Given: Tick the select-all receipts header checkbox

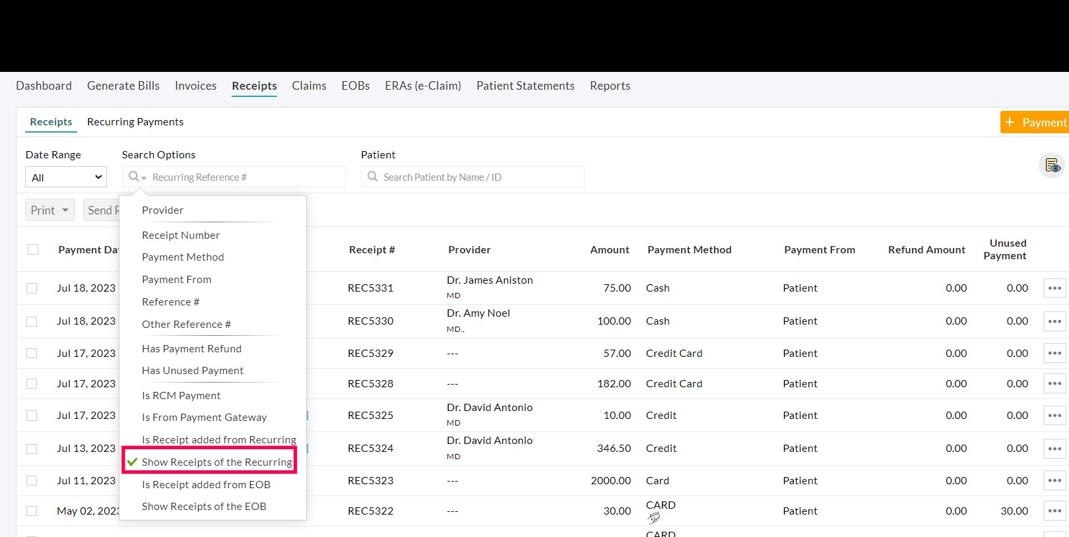Looking at the screenshot, I should click(x=33, y=249).
